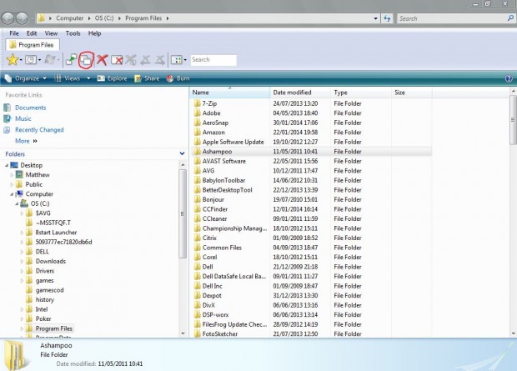
Task: Select the AVAST Software folder row
Action: tap(311, 161)
